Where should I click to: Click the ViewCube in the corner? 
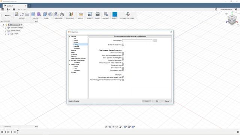point(232,19)
